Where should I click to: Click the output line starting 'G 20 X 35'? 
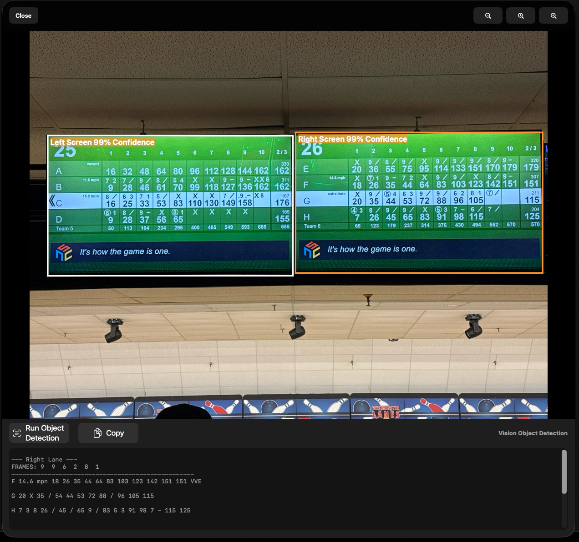click(83, 496)
